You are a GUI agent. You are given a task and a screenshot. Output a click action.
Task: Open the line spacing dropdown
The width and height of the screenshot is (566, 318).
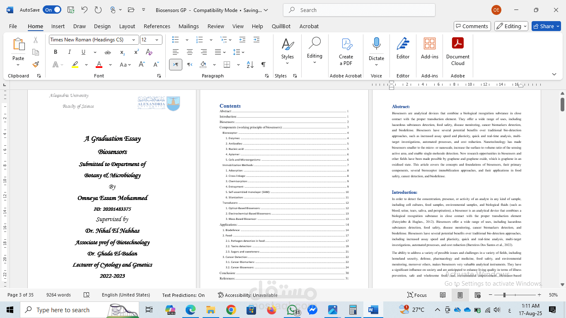pos(239,52)
